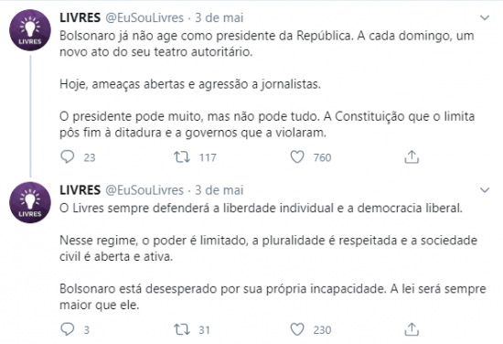Open the tweet mentioning teatro autoritário

click(267, 84)
